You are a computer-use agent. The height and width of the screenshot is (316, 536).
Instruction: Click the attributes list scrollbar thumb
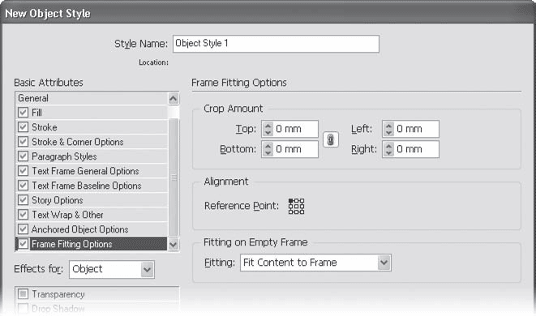coord(174,177)
